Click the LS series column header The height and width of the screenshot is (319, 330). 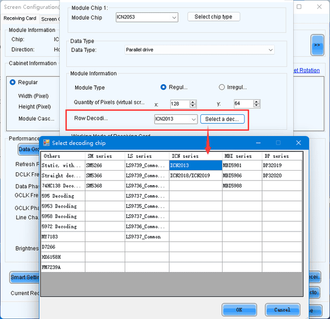pos(147,156)
